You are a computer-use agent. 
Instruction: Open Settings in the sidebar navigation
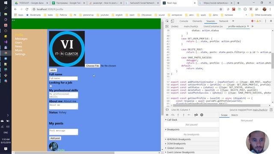pyautogui.click(x=20, y=54)
